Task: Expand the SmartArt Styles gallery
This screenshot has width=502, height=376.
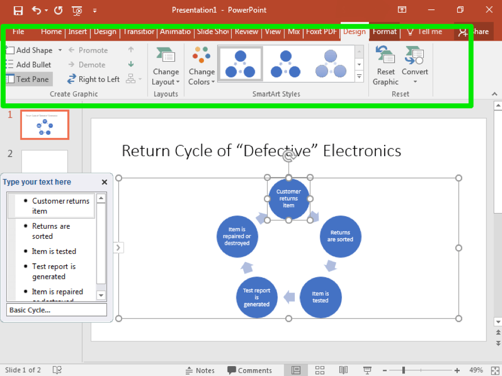Action: pos(359,76)
